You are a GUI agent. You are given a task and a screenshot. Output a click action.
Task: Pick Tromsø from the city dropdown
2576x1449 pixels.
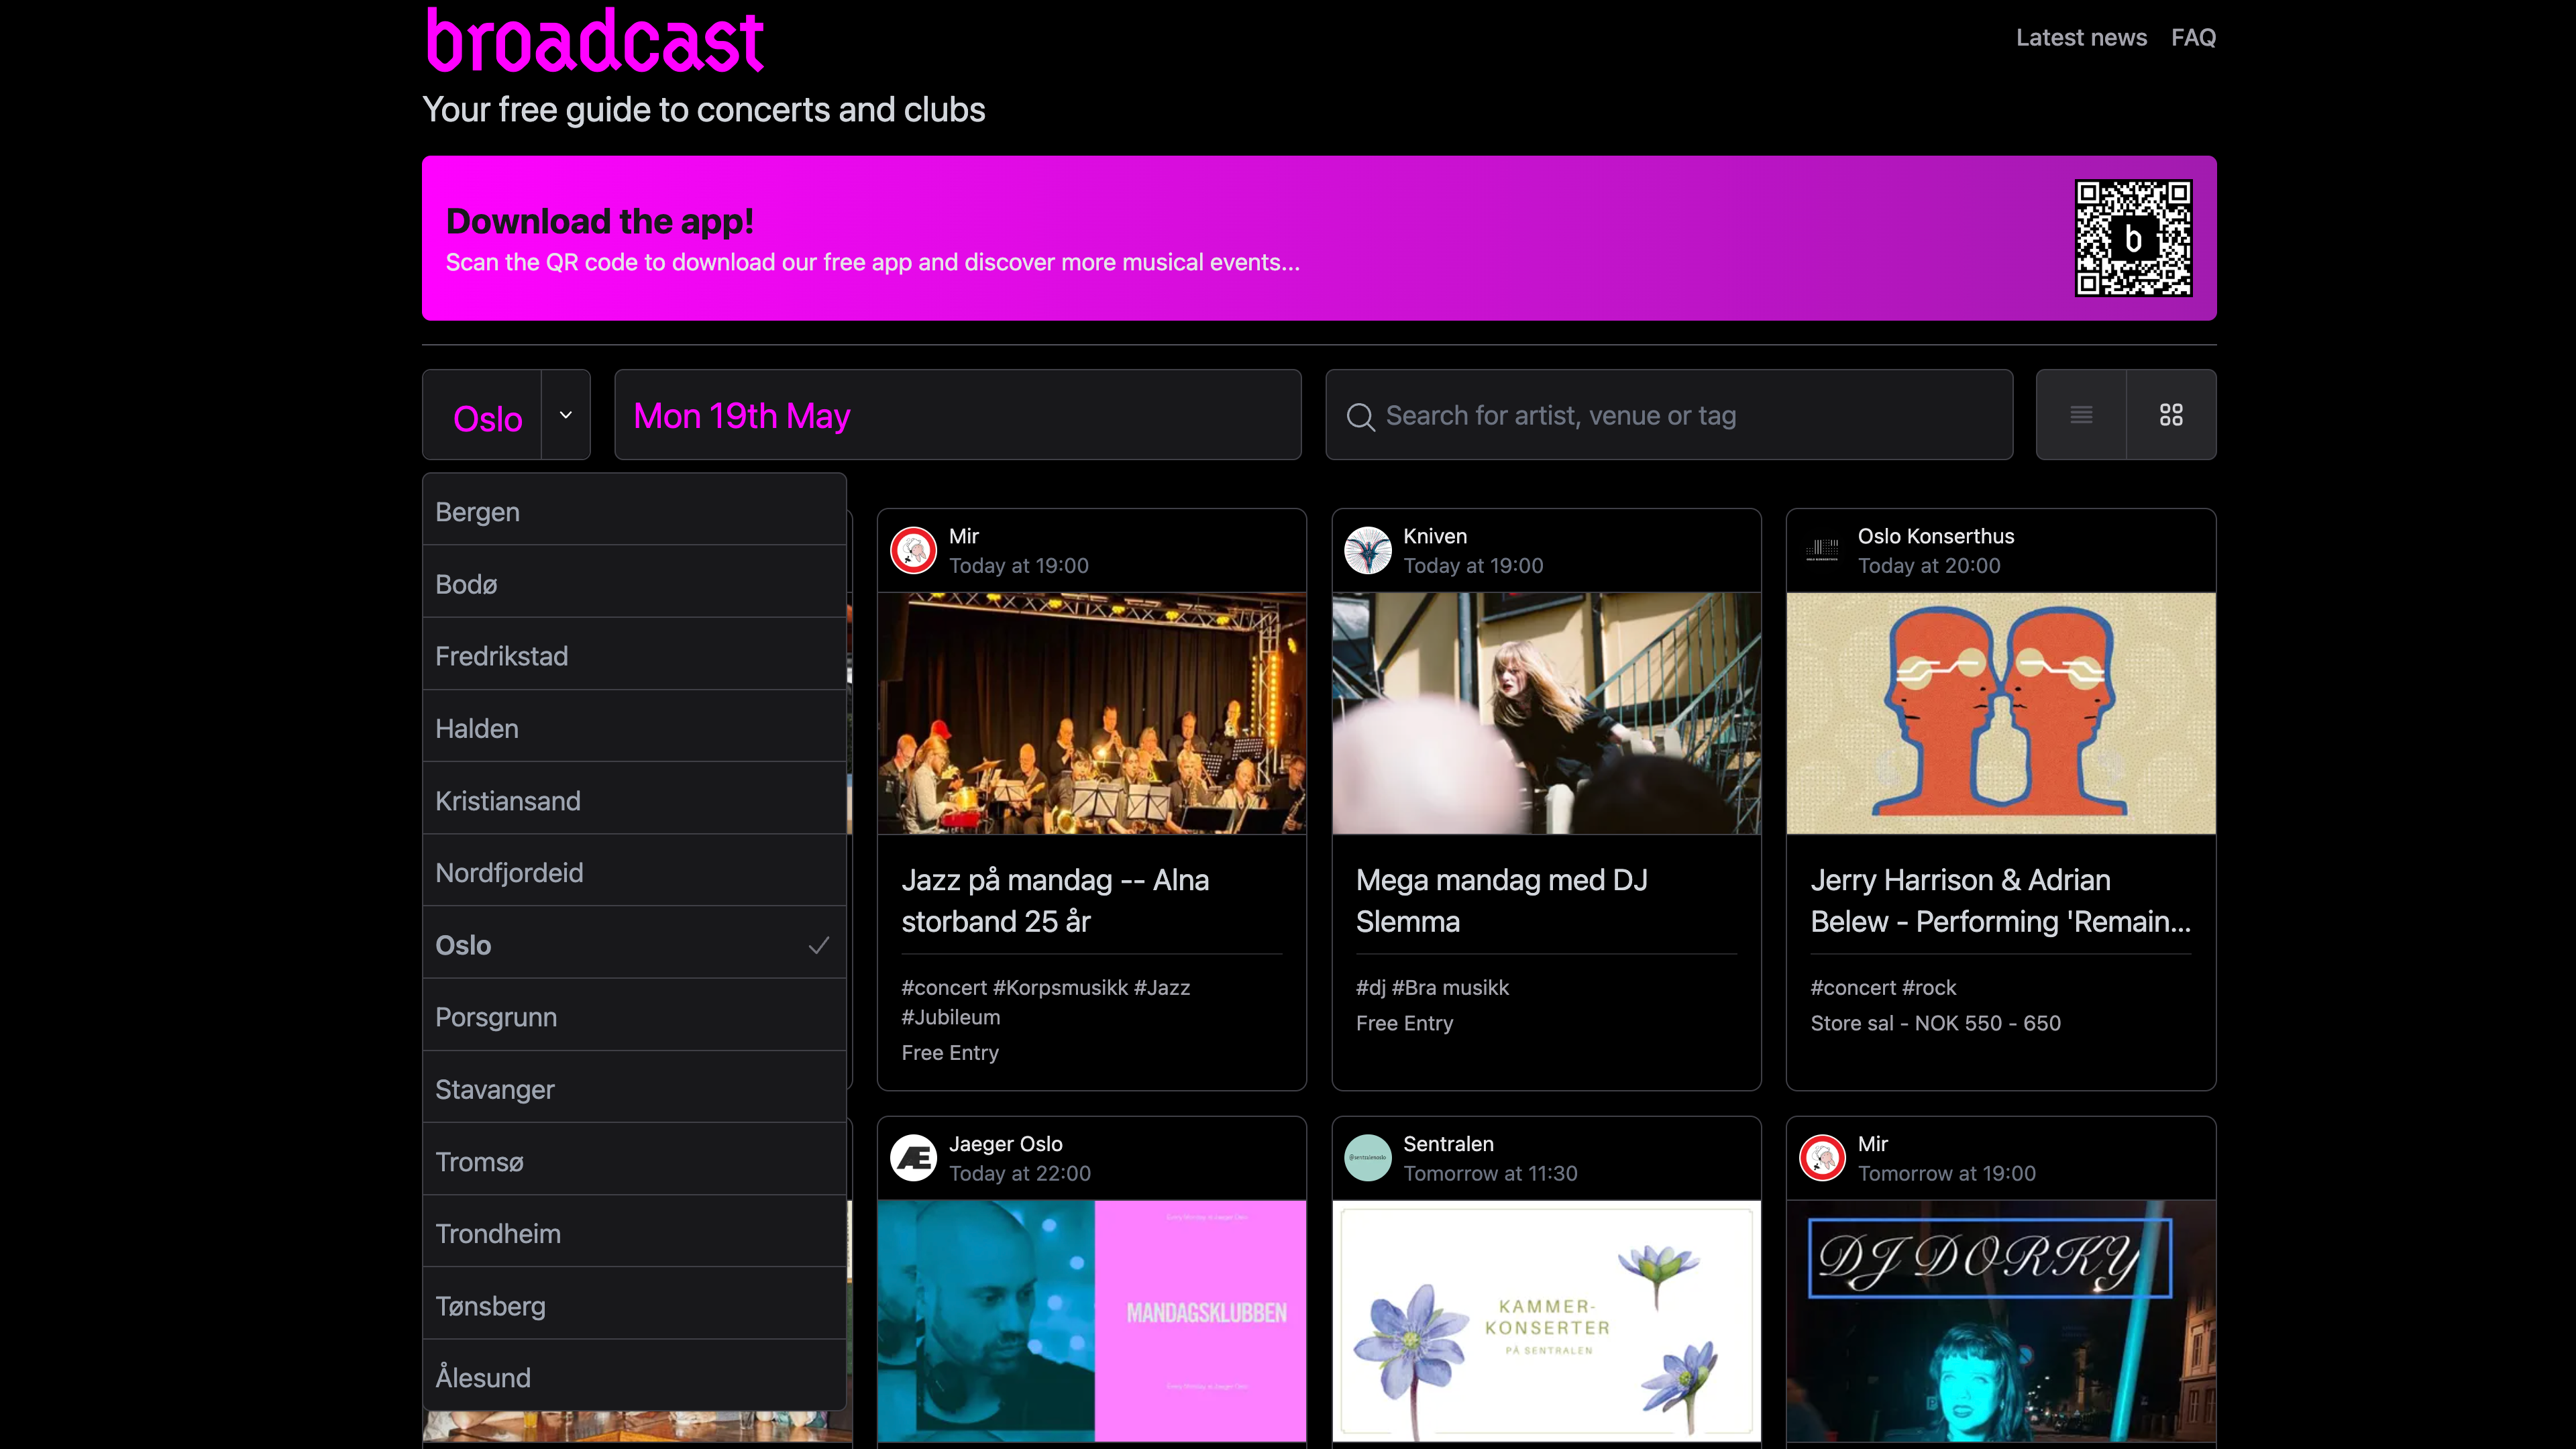coord(634,1162)
